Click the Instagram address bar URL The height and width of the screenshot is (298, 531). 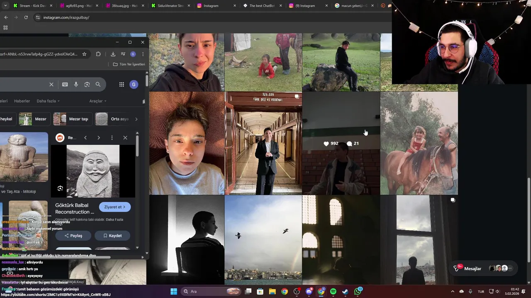tap(66, 17)
